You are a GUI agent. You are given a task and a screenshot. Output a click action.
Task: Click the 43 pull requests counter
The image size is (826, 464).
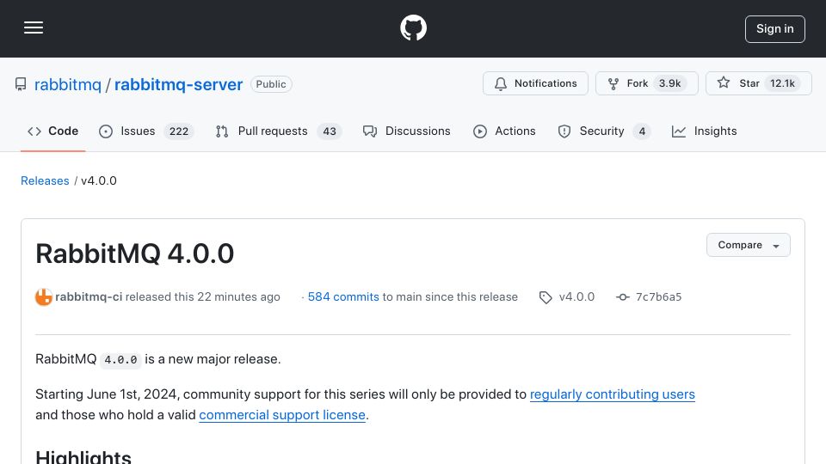330,131
